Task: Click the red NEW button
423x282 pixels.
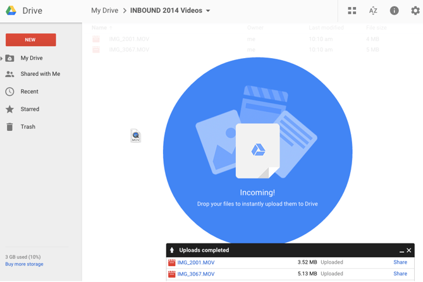Action: [30, 40]
